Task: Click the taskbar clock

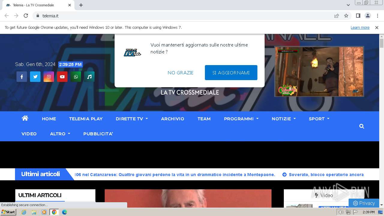Action: [369, 212]
